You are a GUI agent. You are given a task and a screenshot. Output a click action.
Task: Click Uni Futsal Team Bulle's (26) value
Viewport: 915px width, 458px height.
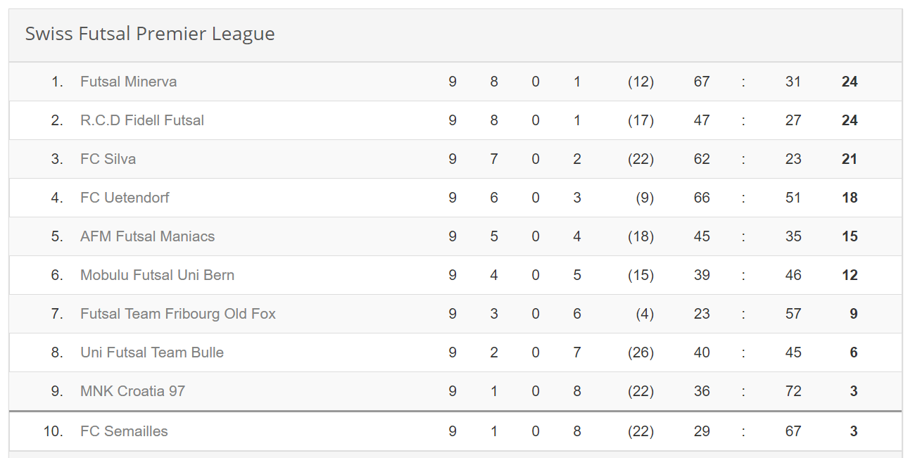640,352
